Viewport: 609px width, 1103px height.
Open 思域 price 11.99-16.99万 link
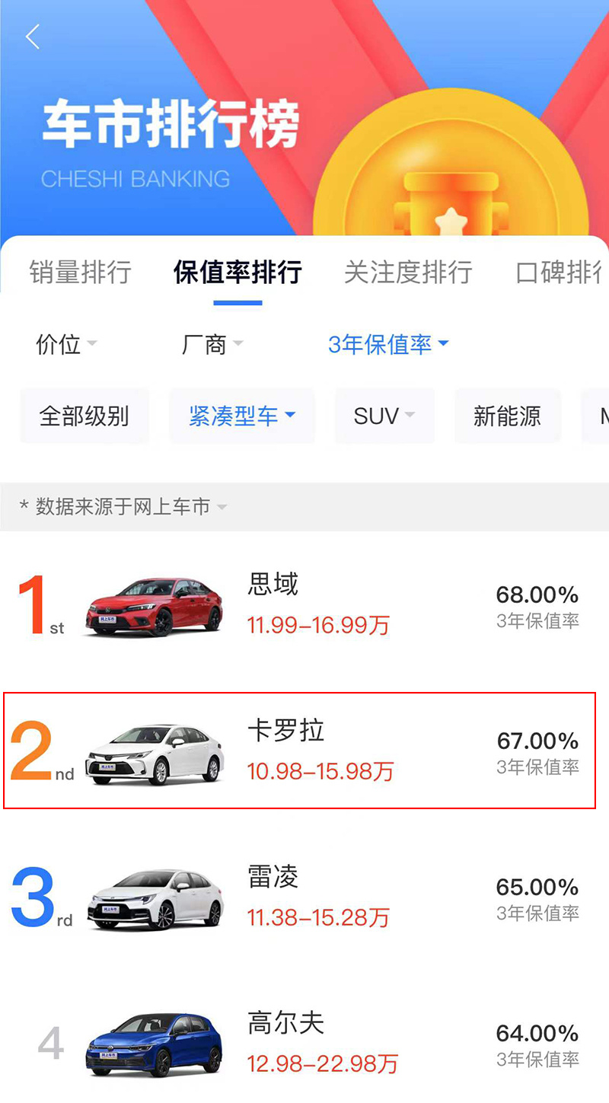click(318, 626)
